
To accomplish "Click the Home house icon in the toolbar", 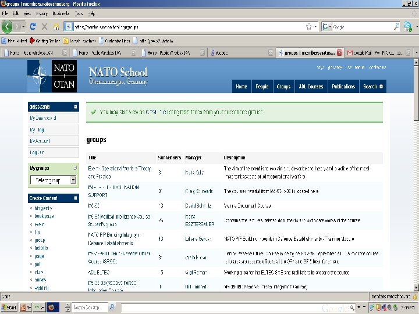I will [56, 26].
